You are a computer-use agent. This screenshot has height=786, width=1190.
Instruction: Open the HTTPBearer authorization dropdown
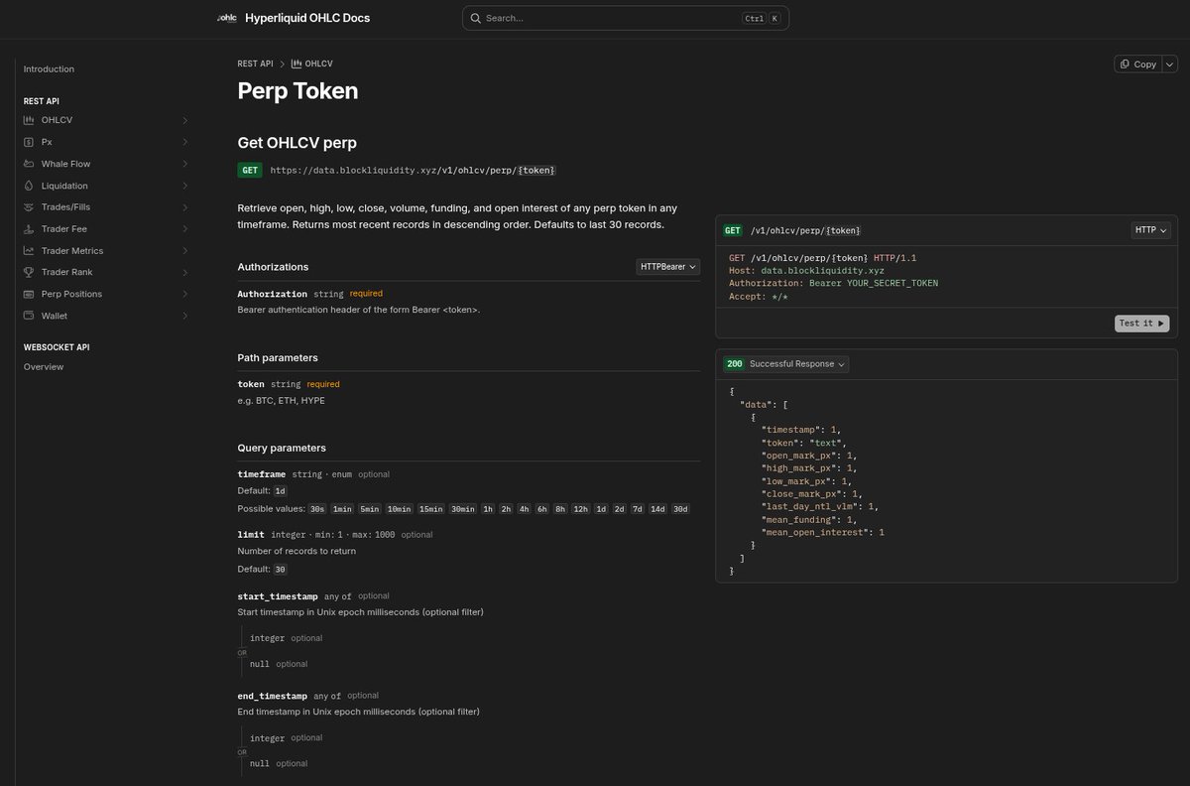tap(668, 266)
